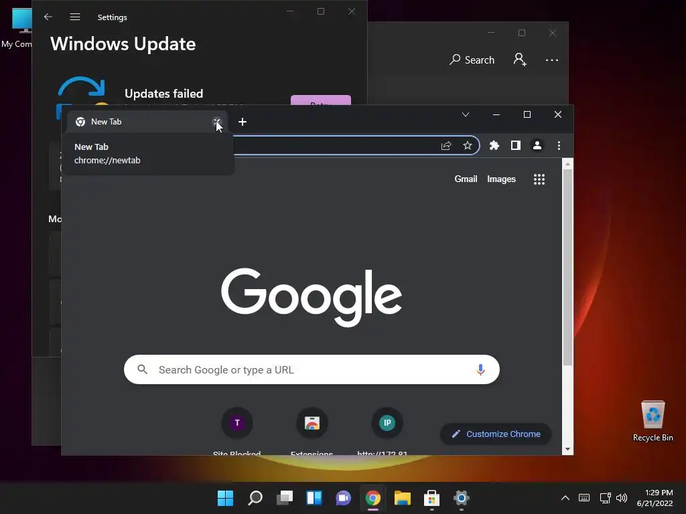Open taskbar Search
Image resolution: width=686 pixels, height=514 pixels.
point(255,498)
